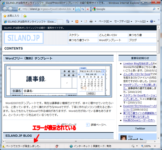
Task: Click the red Stop loading icon
Action: coord(88,9)
